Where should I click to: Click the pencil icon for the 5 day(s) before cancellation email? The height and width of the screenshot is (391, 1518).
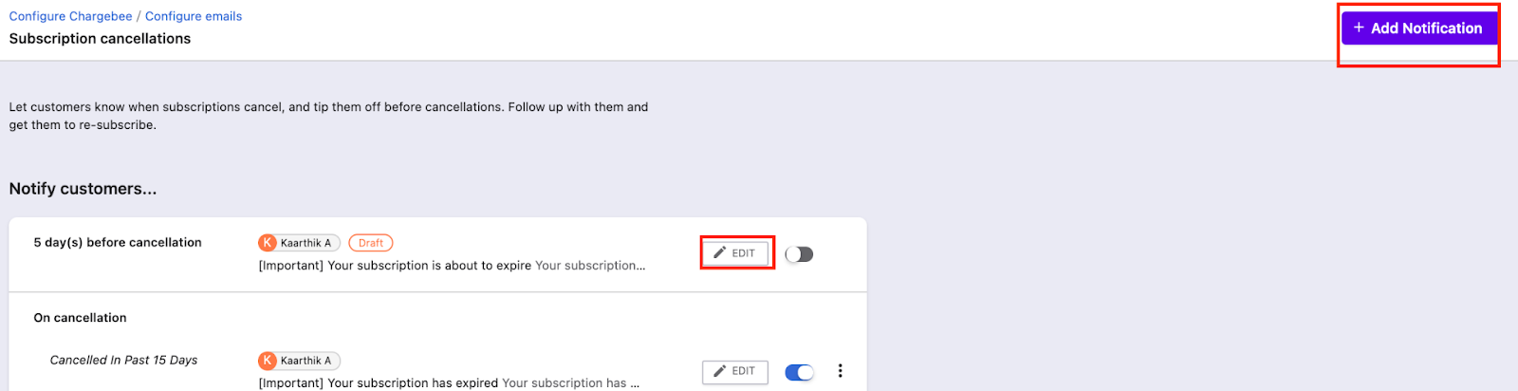click(x=720, y=253)
